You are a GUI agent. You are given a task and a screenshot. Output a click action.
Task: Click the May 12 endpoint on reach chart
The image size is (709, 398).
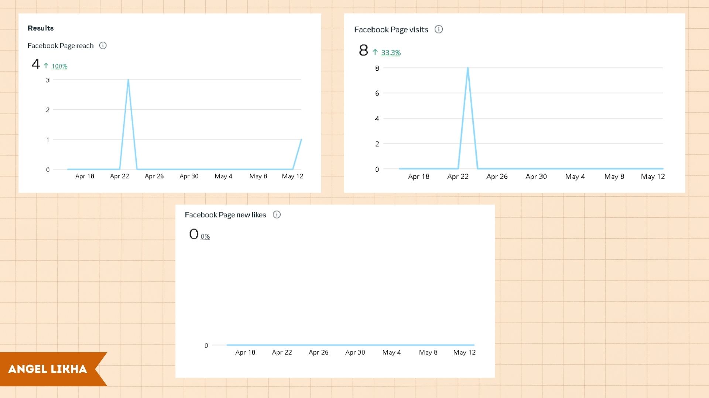tap(301, 140)
